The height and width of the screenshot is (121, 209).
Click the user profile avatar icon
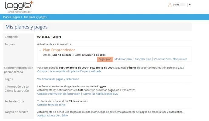point(170,5)
